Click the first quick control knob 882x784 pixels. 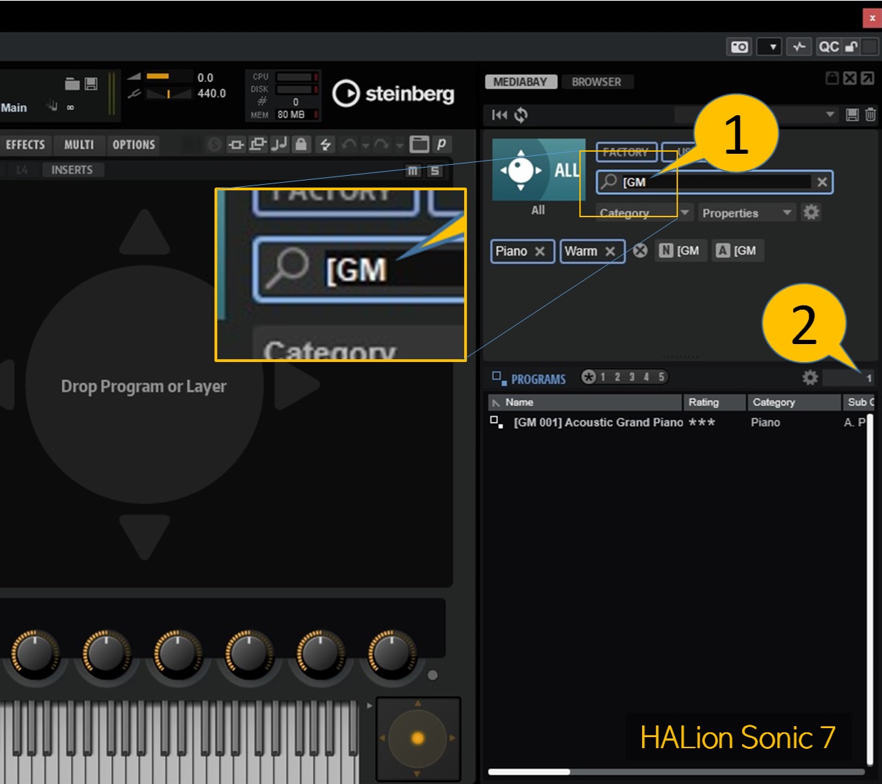pyautogui.click(x=34, y=652)
